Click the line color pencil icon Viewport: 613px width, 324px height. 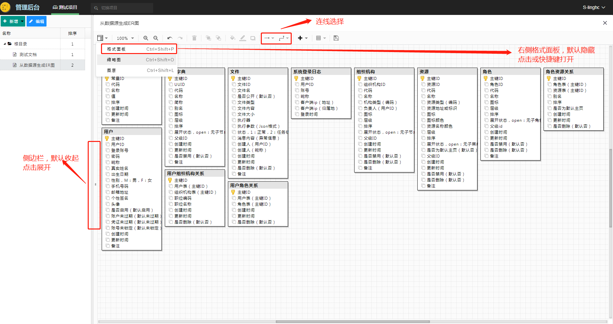tap(243, 38)
